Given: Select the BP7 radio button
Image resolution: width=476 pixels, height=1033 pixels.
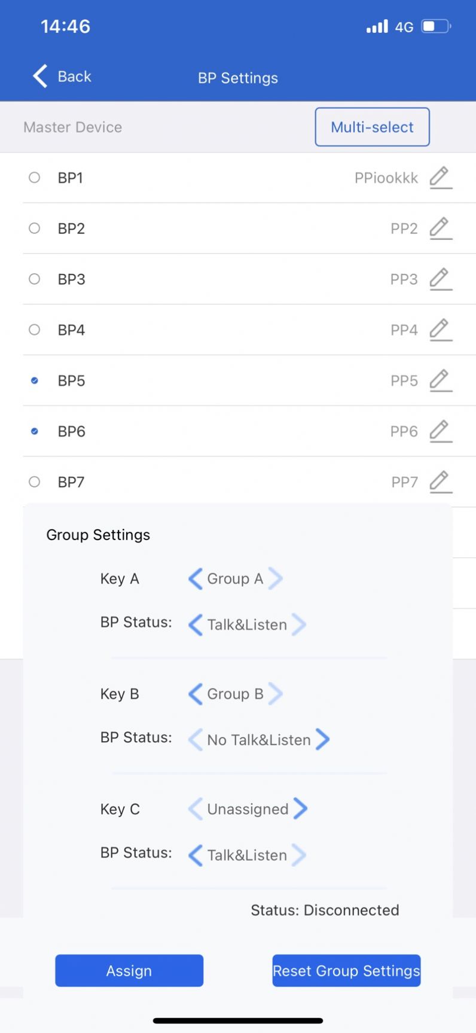Looking at the screenshot, I should (x=35, y=482).
